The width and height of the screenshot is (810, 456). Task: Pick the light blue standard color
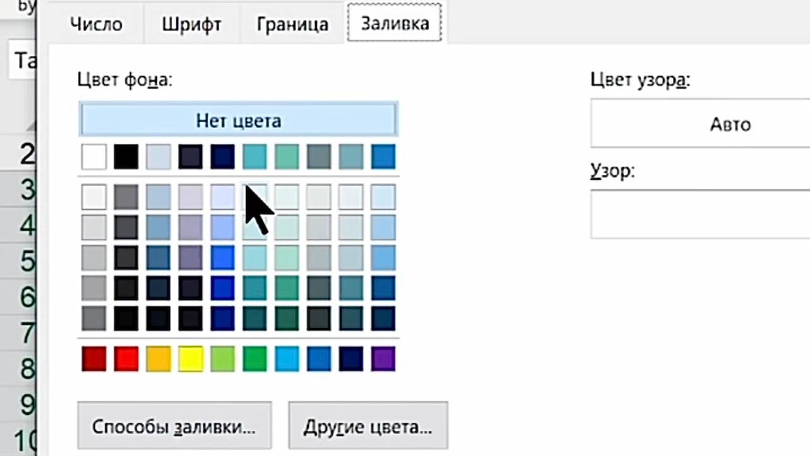click(x=287, y=359)
